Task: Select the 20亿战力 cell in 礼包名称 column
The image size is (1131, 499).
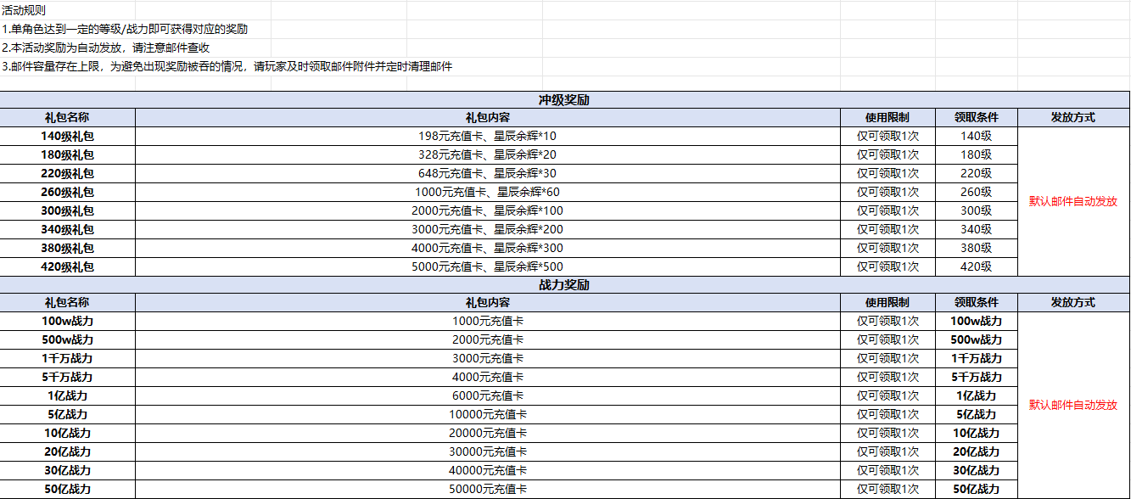Action: [67, 451]
